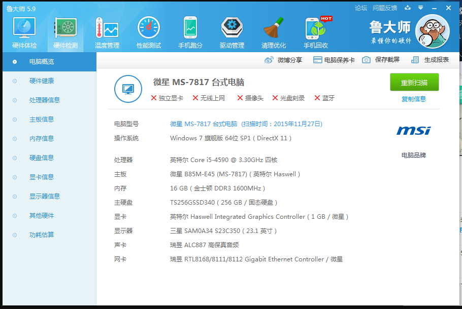Open the 论坛 forum link
Viewport: 462px width, 309px height.
click(361, 8)
